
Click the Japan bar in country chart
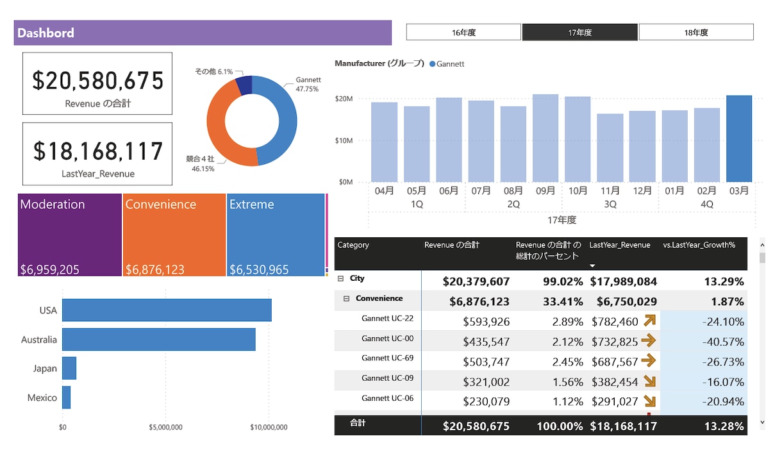click(x=69, y=368)
